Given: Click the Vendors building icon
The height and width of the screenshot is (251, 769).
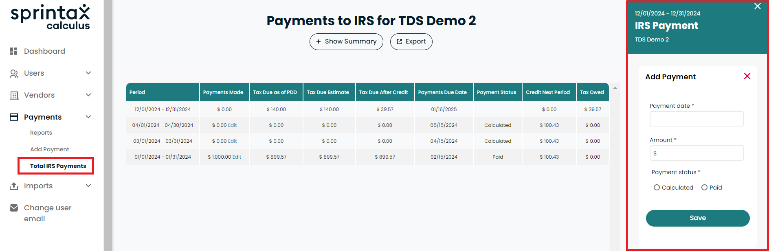Looking at the screenshot, I should 14,95.
